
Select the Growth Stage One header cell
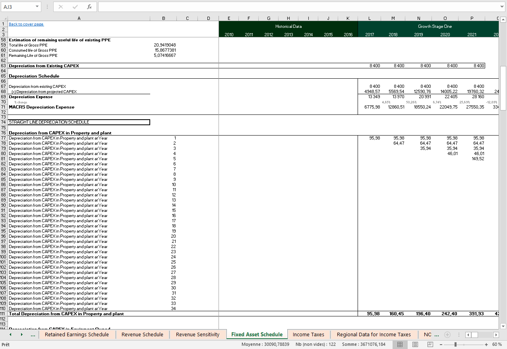434,26
